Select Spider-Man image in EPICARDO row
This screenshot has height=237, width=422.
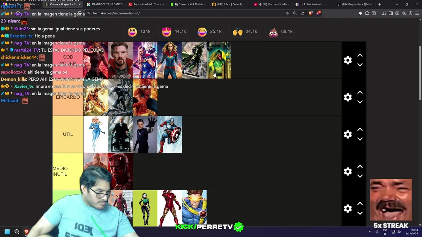[x=145, y=97]
